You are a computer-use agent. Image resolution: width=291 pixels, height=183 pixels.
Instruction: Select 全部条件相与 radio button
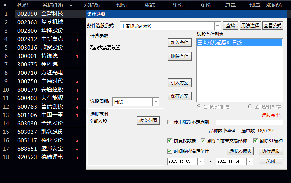coord(198,106)
